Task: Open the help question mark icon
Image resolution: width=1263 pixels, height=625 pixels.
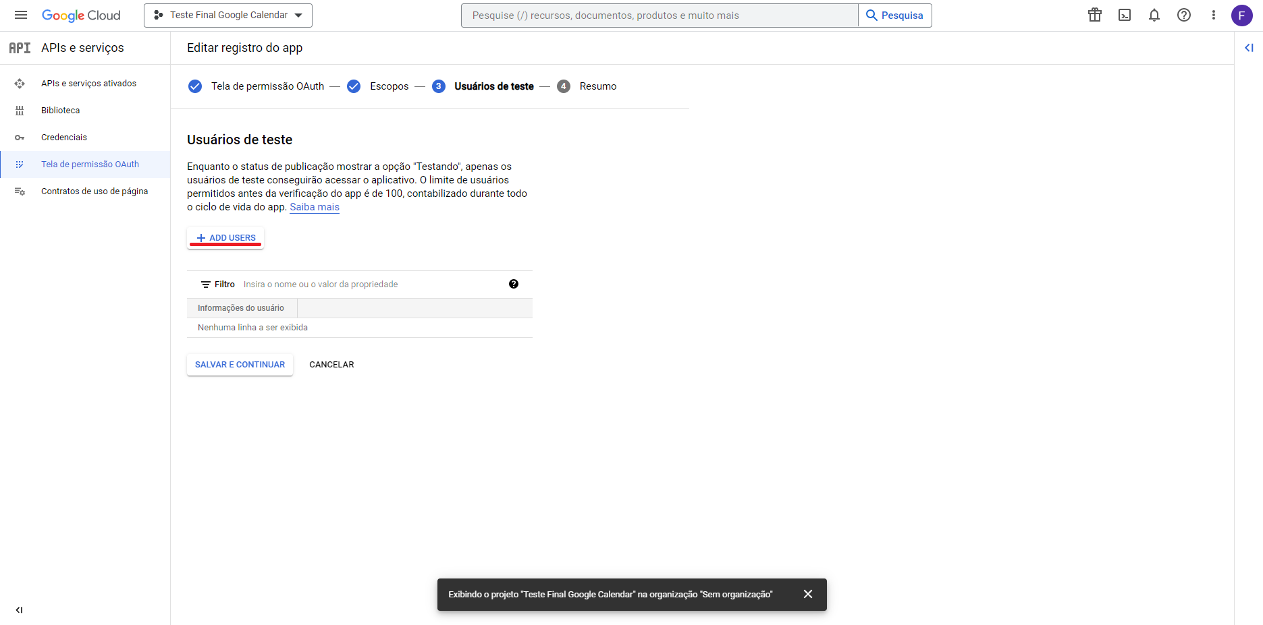Action: tap(1183, 15)
